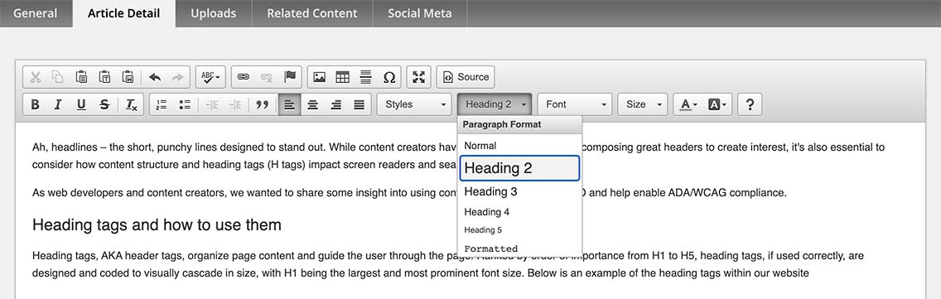Open the background color picker
This screenshot has width=941, height=299.
click(717, 104)
